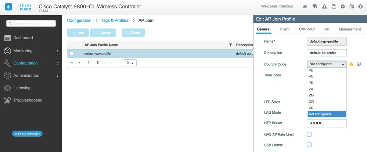Go to last page arrow in pager

(x=112, y=62)
